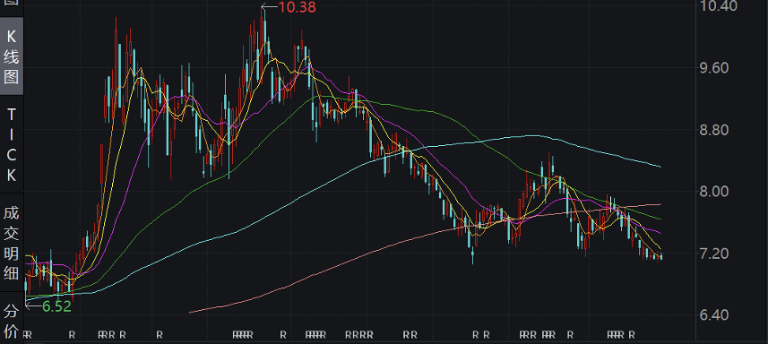
Task: Open the TICK tab in sidebar
Action: (12, 144)
